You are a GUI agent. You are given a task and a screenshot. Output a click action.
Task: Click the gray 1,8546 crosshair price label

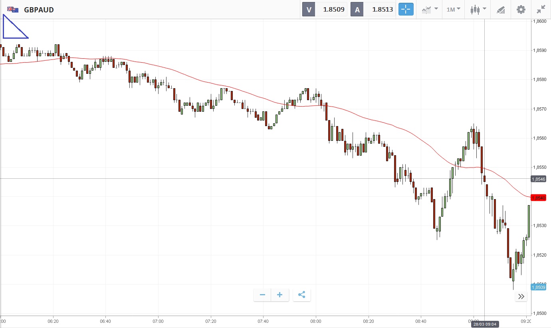538,179
